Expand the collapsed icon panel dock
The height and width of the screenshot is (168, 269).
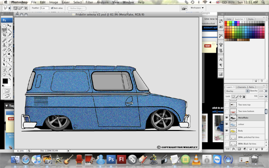pyautogui.click(x=222, y=14)
